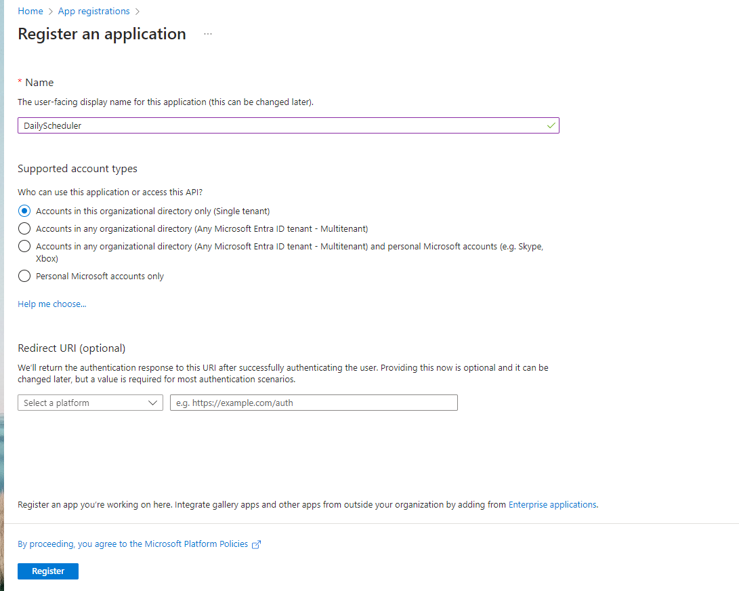Click the Redirect URI text field
This screenshot has height=591, width=739.
click(x=314, y=403)
